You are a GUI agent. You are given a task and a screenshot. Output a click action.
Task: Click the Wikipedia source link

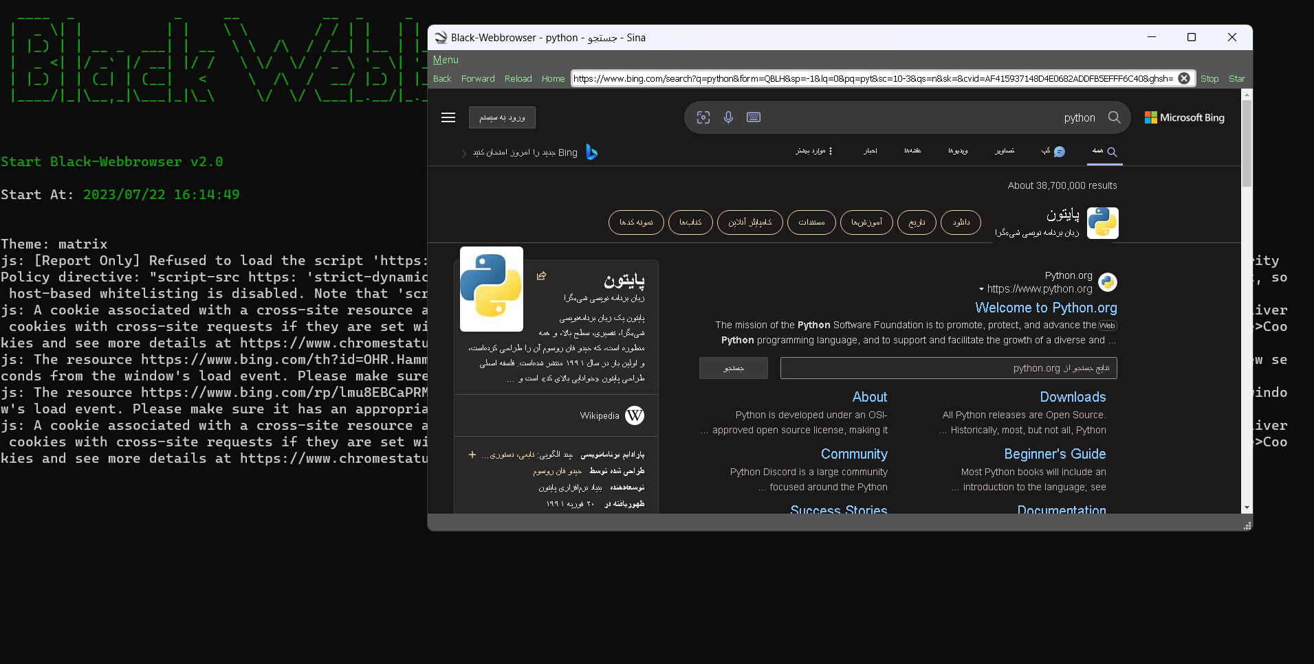[600, 415]
